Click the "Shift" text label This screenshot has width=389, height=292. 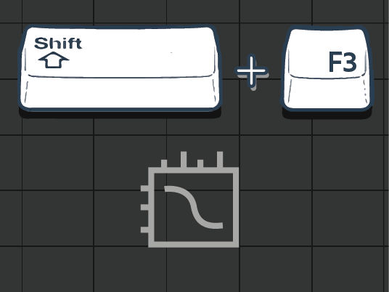58,44
